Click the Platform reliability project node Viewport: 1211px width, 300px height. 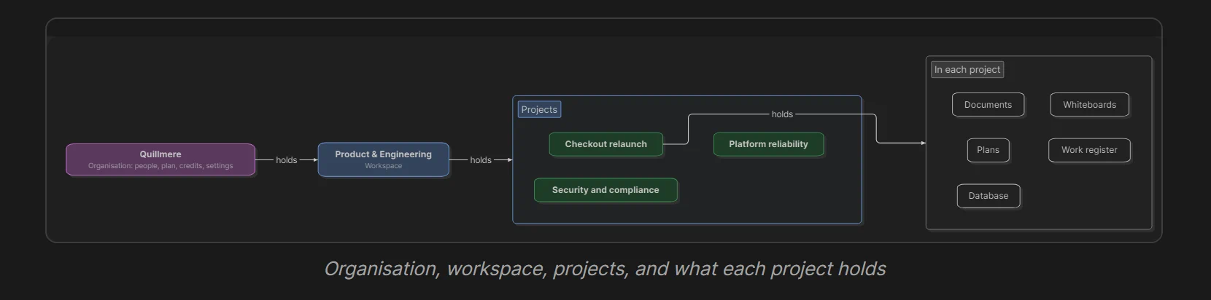coord(768,144)
